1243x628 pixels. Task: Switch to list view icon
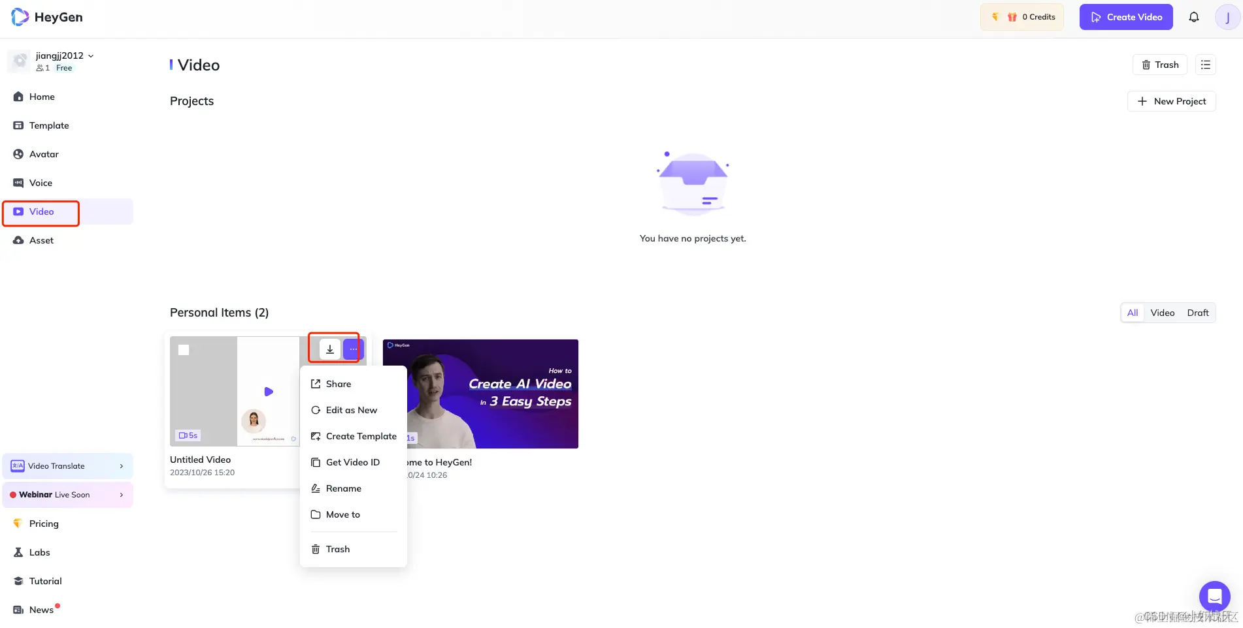pyautogui.click(x=1205, y=65)
